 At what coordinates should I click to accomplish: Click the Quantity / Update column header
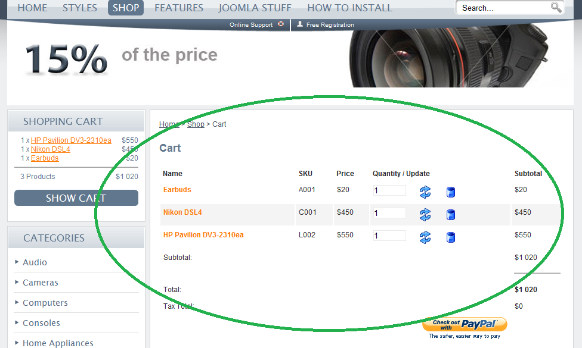point(401,174)
